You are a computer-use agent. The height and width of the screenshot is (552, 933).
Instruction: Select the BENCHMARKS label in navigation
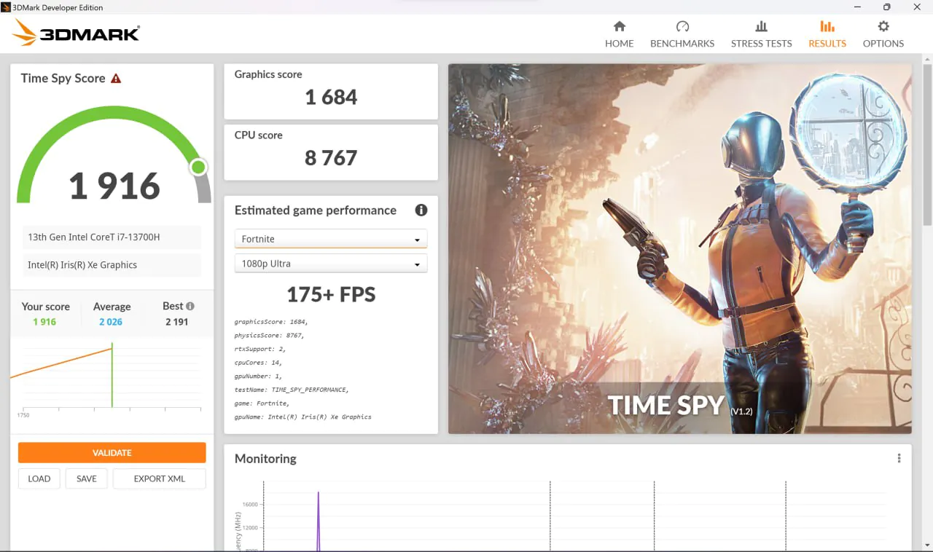click(x=682, y=44)
